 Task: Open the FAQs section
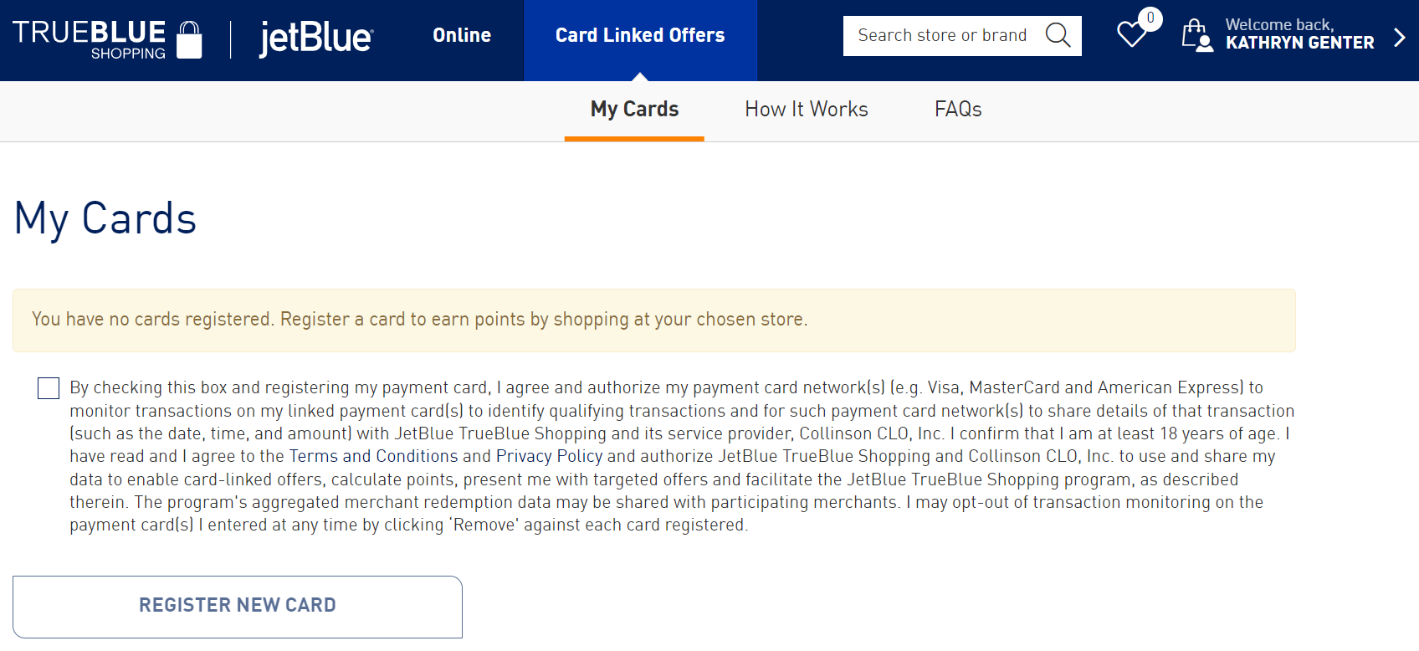tap(957, 109)
